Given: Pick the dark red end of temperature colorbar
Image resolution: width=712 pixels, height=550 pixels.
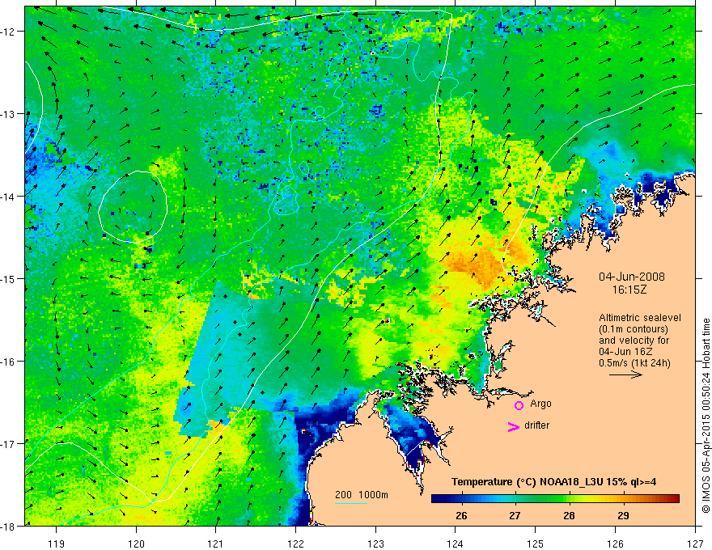Looking at the screenshot, I should (674, 499).
